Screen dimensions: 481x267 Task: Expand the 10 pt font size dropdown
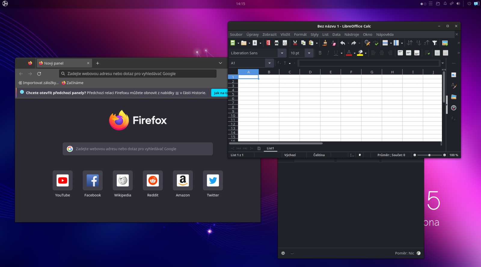[x=309, y=53]
